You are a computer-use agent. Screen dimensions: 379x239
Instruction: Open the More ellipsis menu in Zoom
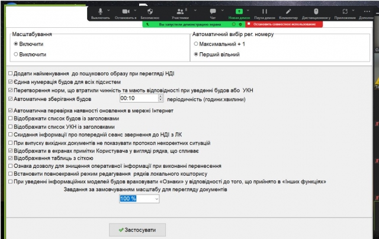coord(367,11)
